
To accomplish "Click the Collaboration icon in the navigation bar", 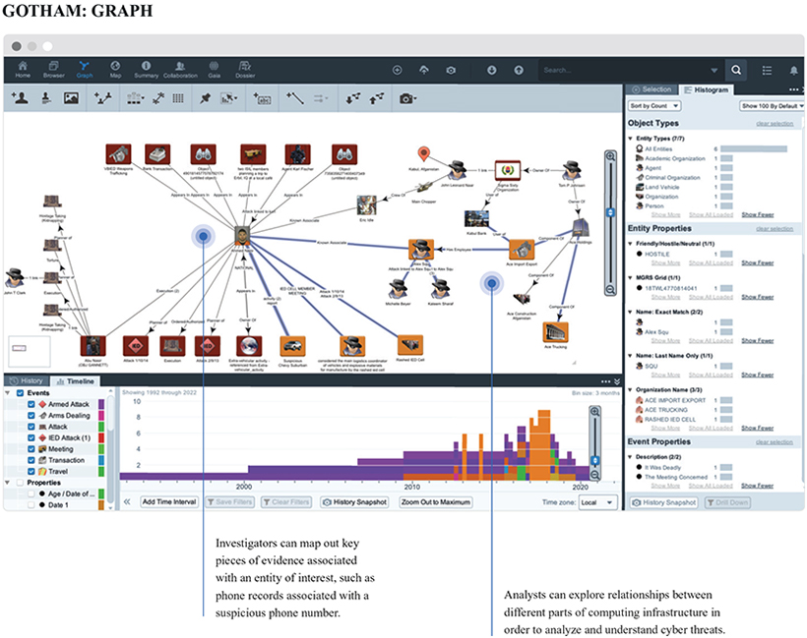I will (179, 69).
